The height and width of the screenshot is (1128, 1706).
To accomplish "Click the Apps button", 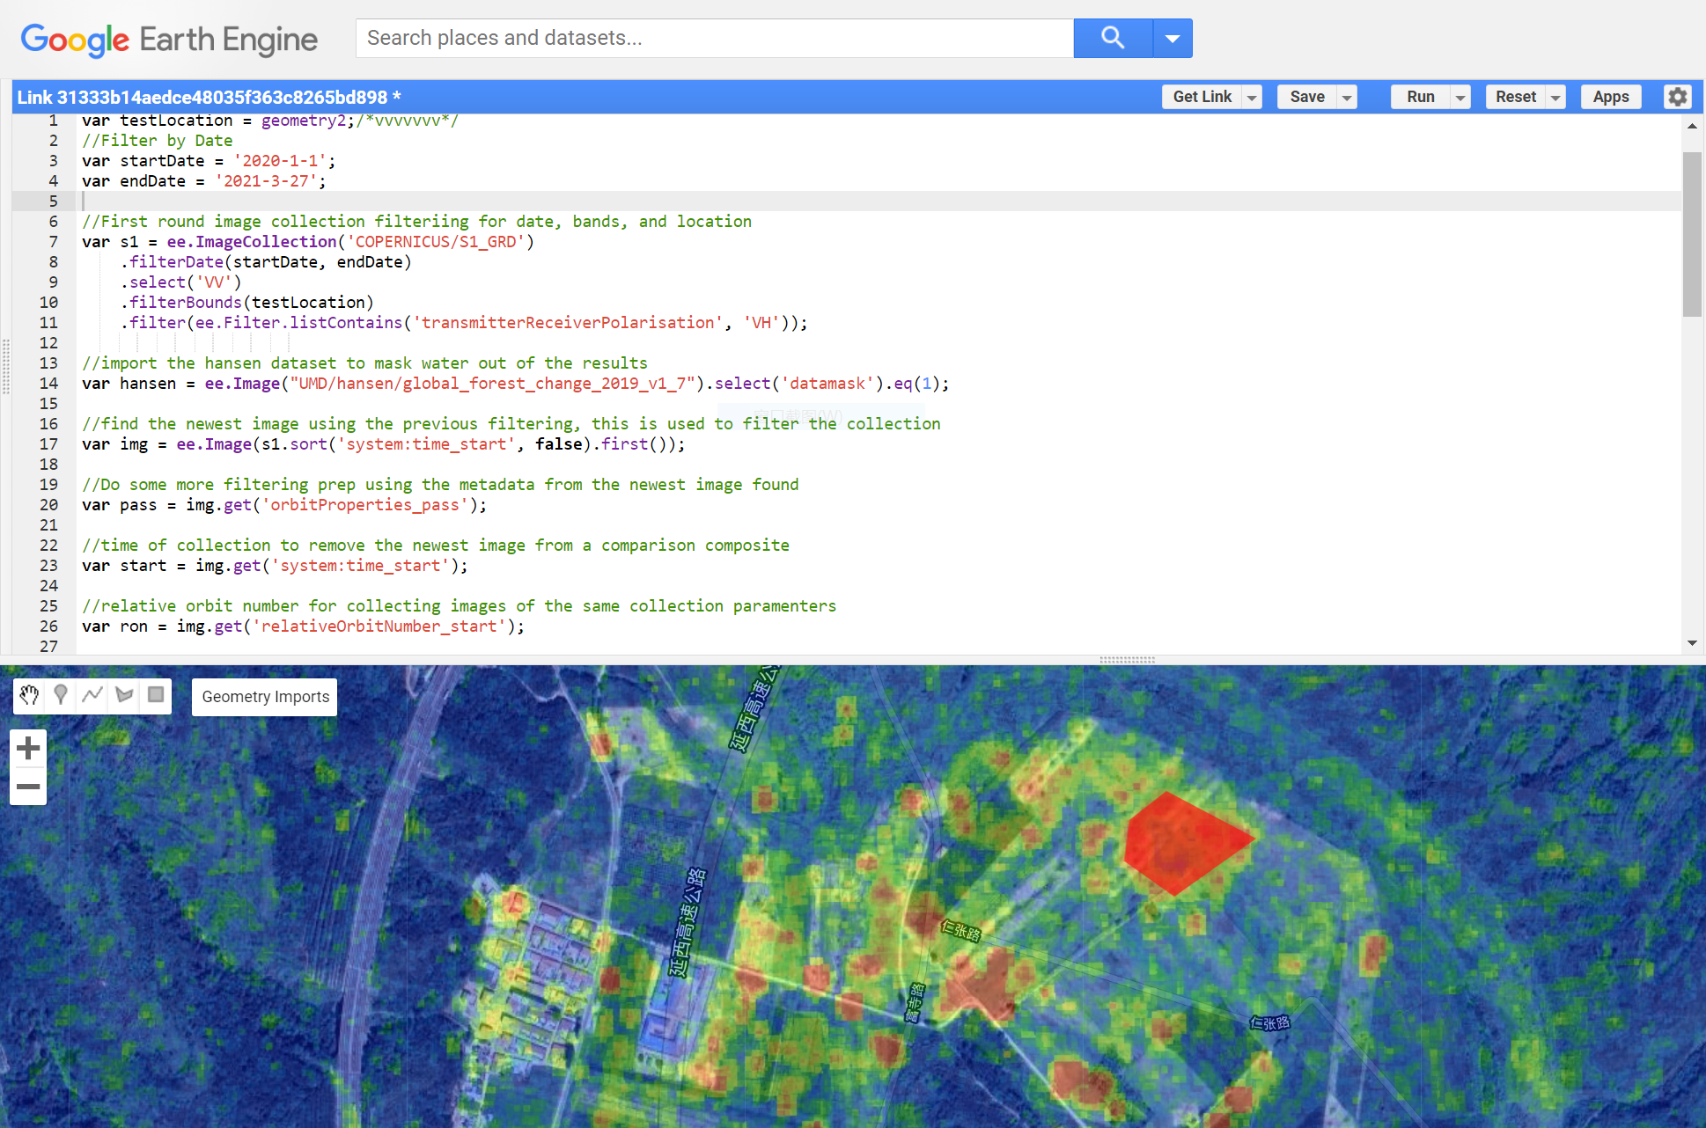I will tap(1610, 97).
